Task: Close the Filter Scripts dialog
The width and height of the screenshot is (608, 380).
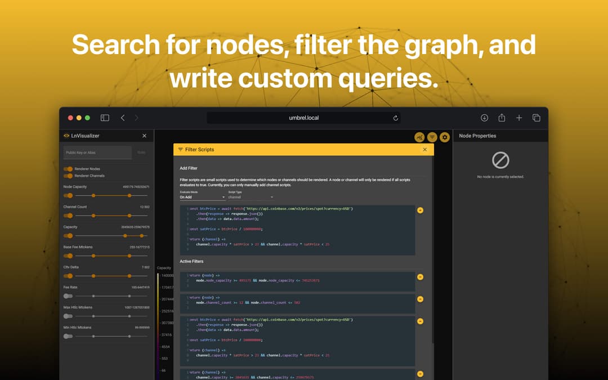Action: point(426,149)
